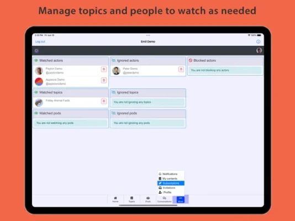Remove Appsiora Demo from watched actors
The image size is (295, 221).
point(104,80)
